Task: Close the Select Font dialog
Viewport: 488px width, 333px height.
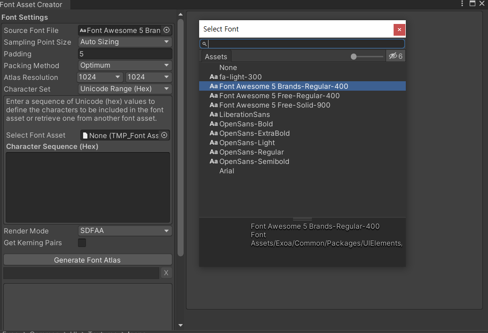Action: (399, 30)
